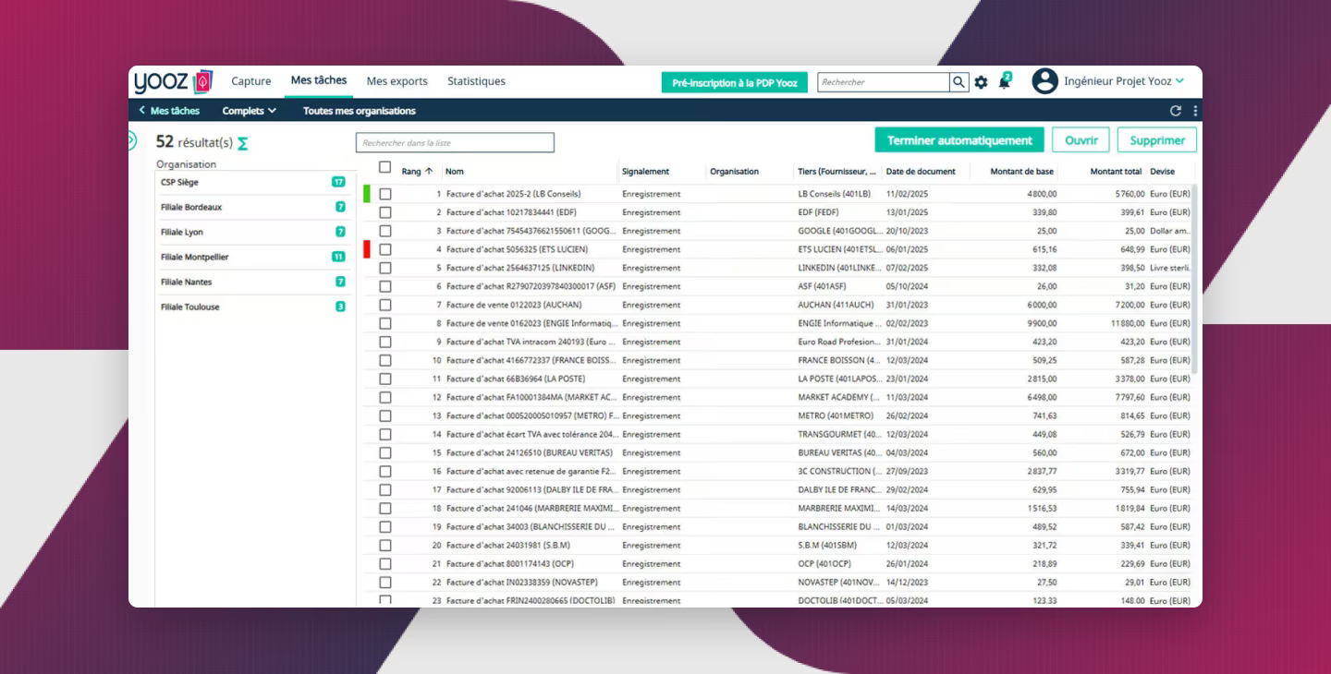Click the Supprimer button

coord(1157,140)
